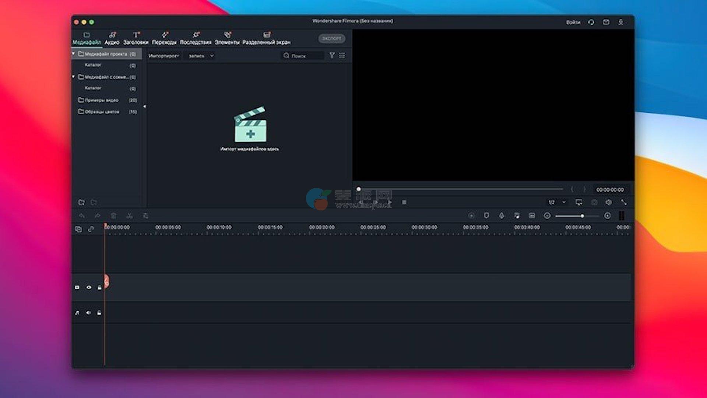Click the trash delete icon in timeline toolbar

tap(113, 216)
